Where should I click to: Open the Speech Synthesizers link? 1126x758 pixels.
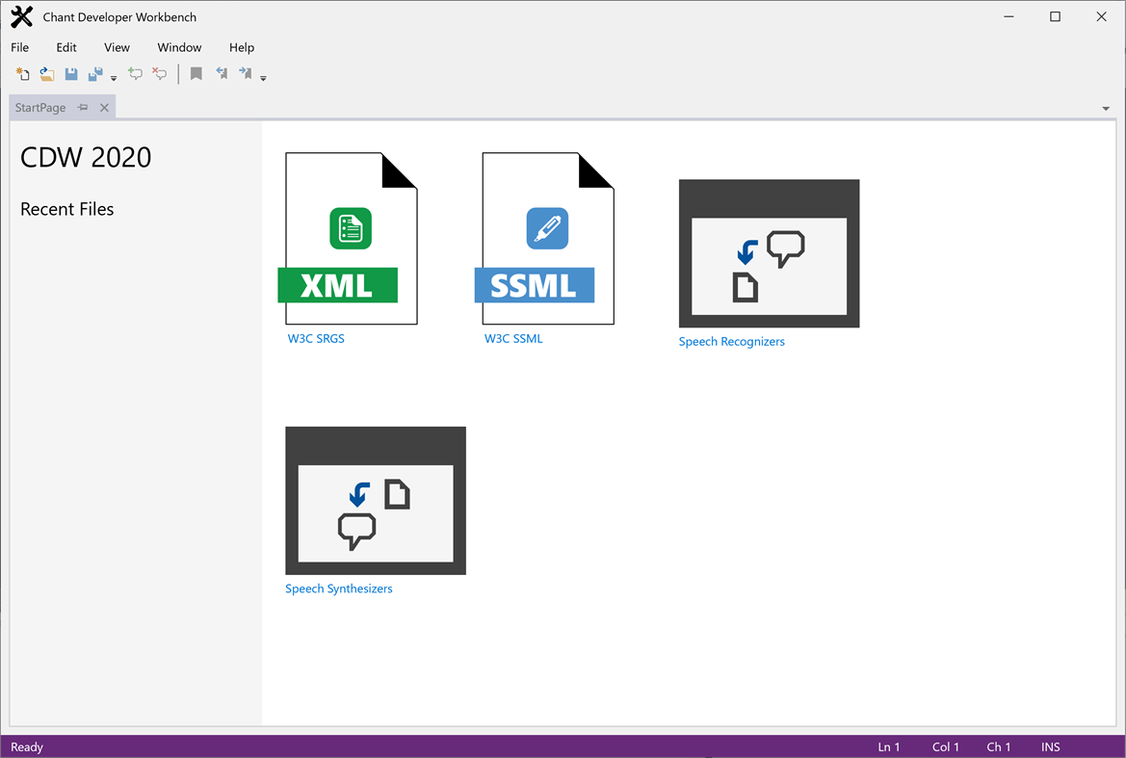tap(339, 588)
